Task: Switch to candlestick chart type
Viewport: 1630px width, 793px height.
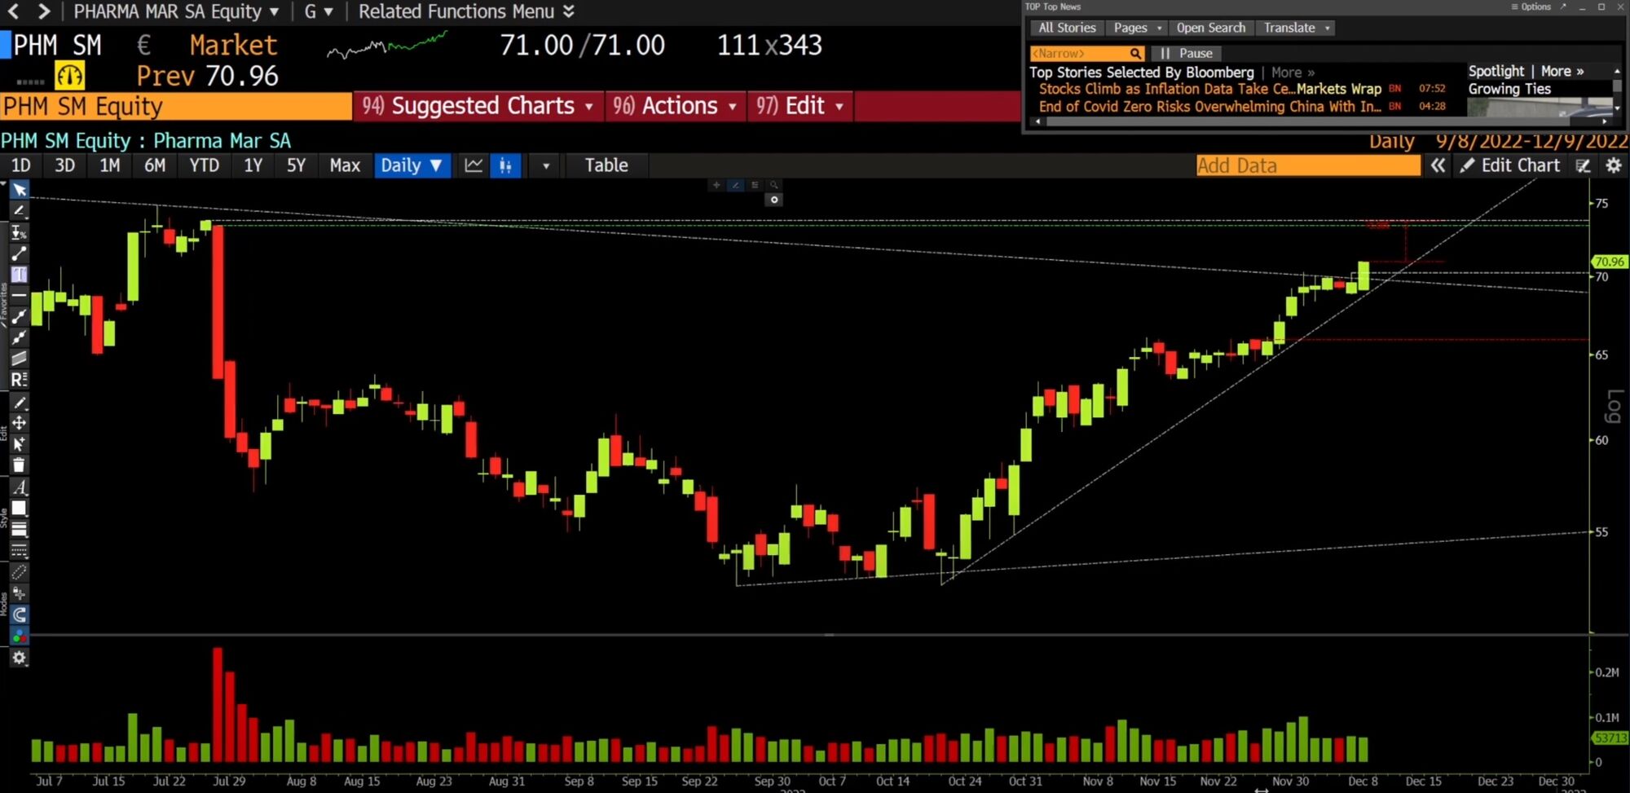Action: tap(505, 165)
